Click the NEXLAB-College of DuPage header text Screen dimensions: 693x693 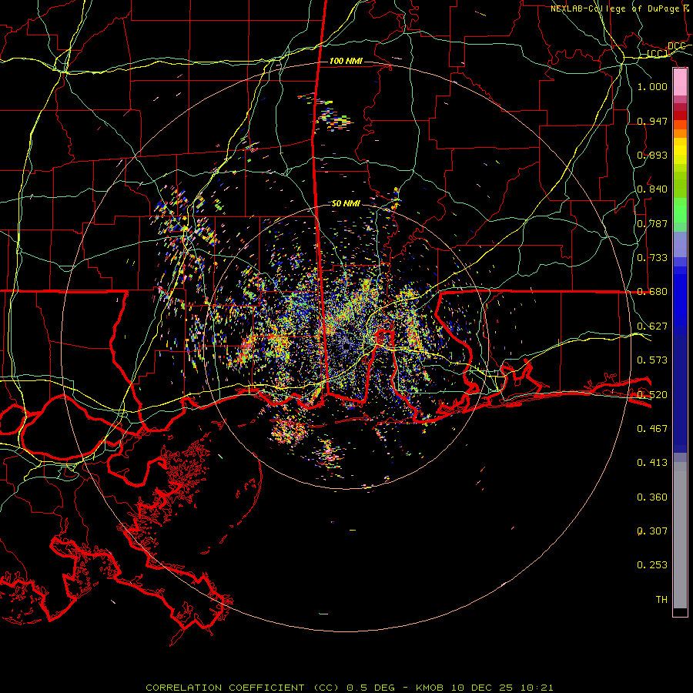614,8
